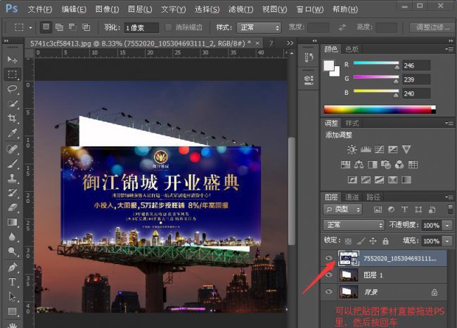Select the Lasso tool
This screenshot has width=457, height=328.
coord(12,88)
